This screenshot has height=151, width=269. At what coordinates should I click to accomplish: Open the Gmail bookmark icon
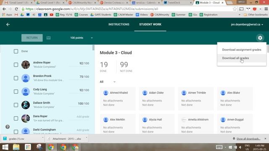16,15
